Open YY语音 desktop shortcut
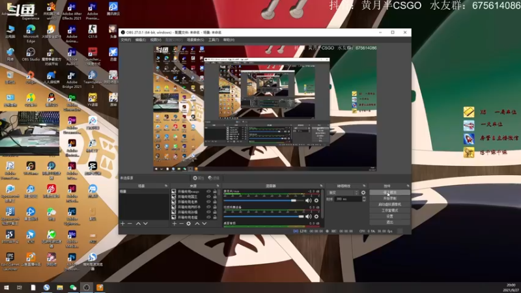Image resolution: width=521 pixels, height=293 pixels. (92, 100)
